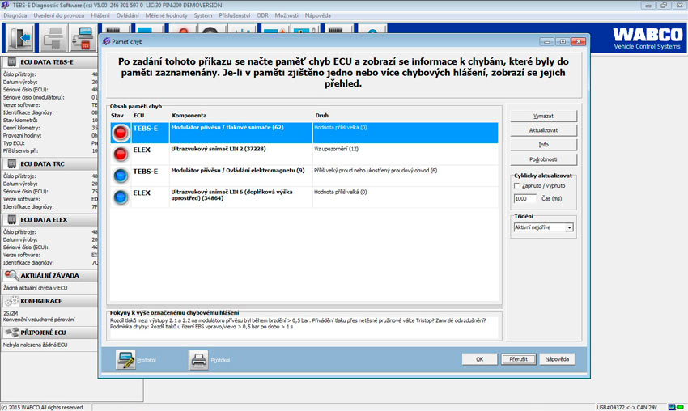Click the Nápověda button in dialog
This screenshot has height=411, width=688.
[x=557, y=359]
